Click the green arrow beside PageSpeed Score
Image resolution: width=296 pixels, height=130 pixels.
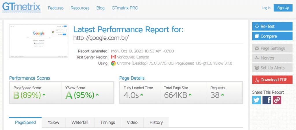point(44,95)
